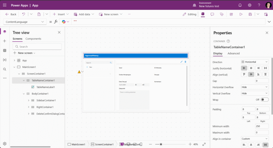The image size is (273, 148).
Task: Open the Variables panel icon
Action: click(x=5, y=60)
